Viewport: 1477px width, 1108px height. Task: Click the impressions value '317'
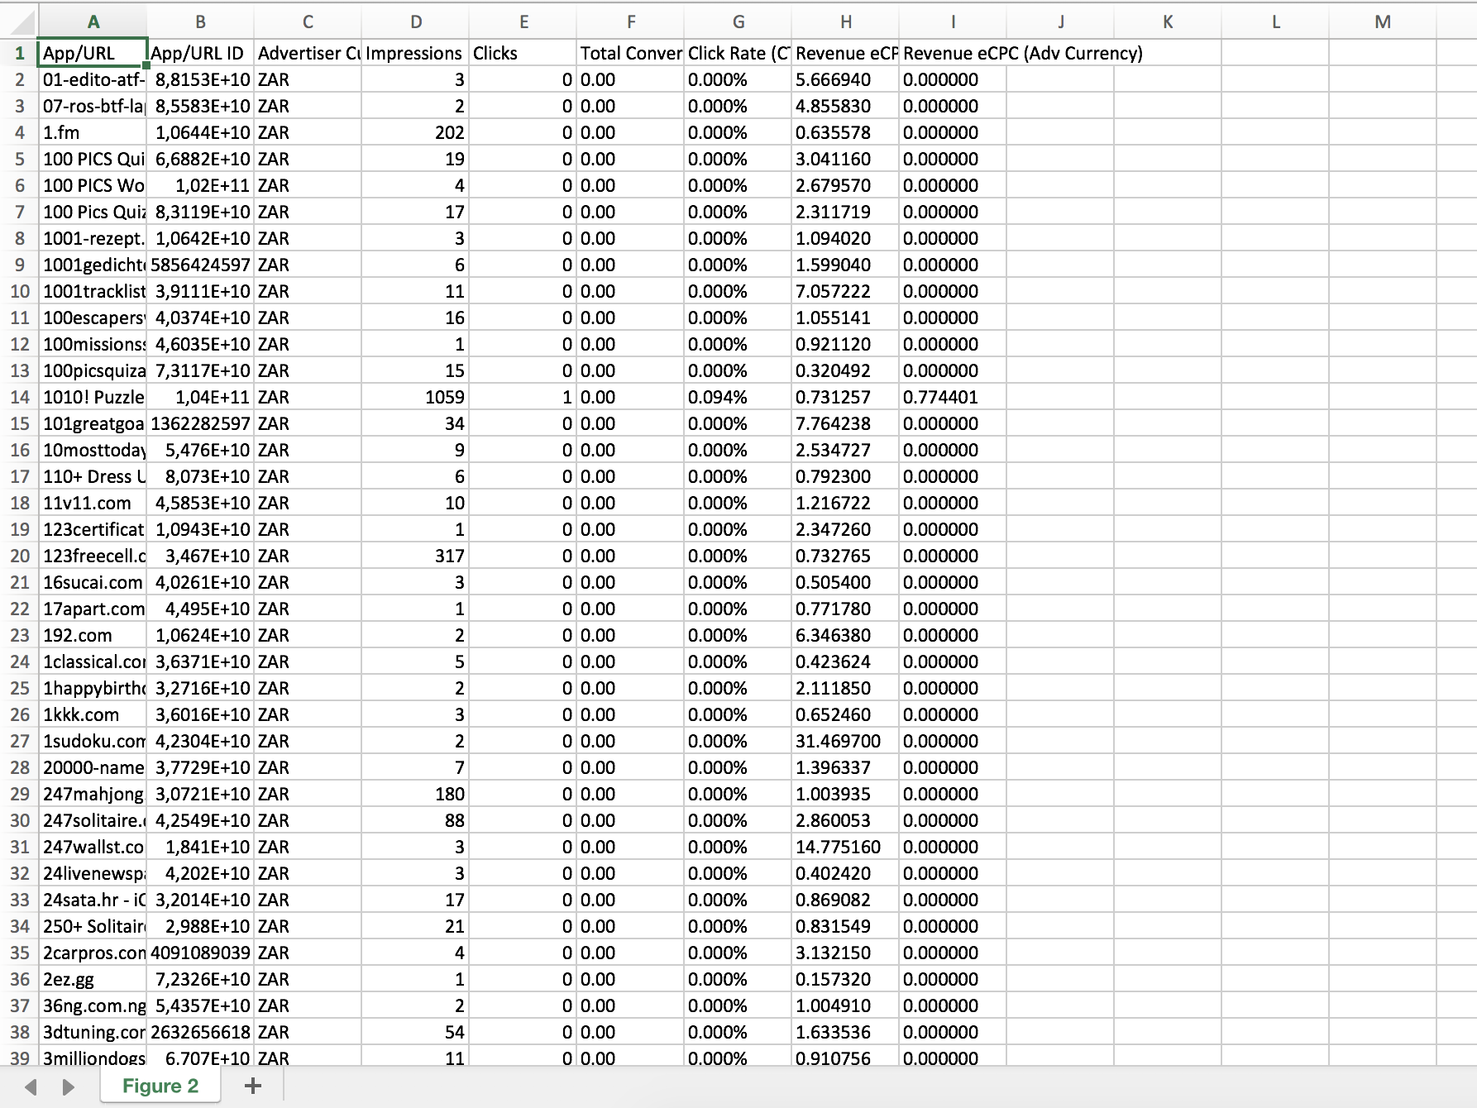coord(416,556)
